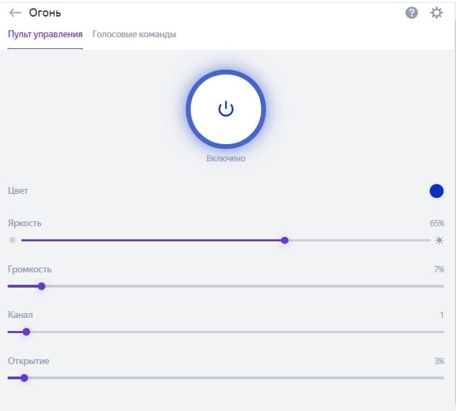Toggle the device power button
This screenshot has width=456, height=411.
point(226,109)
